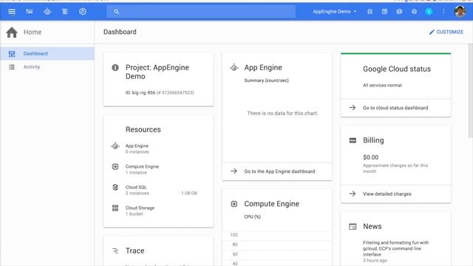This screenshot has height=266, width=473.
Task: Click the pinned stacked-lines product icon in top bar
Action: point(65,12)
